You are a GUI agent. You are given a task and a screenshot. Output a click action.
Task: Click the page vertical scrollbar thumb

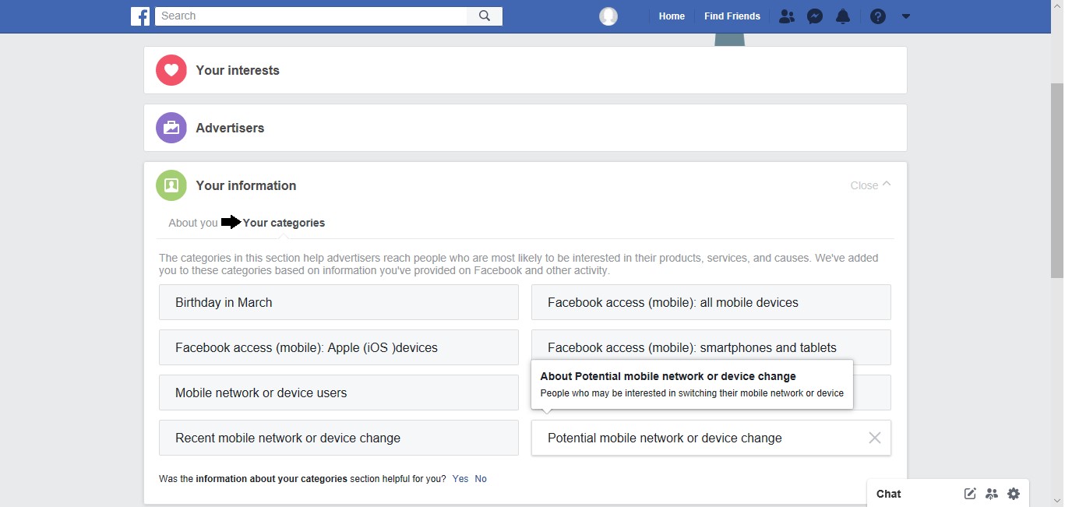coord(1057,179)
